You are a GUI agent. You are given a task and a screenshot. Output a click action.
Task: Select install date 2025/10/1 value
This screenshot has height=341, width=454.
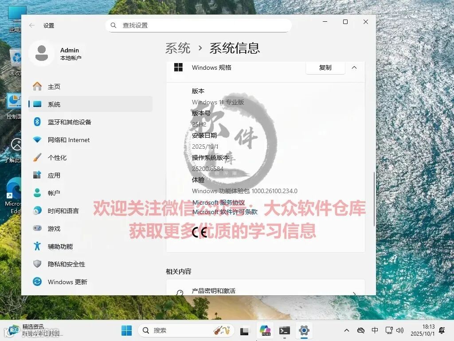coord(205,147)
